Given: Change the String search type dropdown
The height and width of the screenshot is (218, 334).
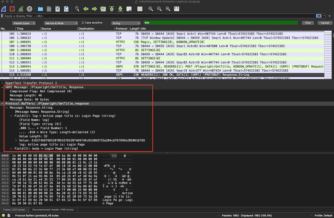Looking at the screenshot, I should pos(125,23).
